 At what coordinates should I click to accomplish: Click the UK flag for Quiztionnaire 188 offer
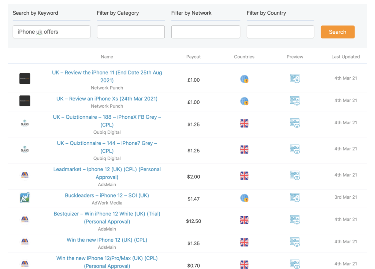click(x=244, y=124)
